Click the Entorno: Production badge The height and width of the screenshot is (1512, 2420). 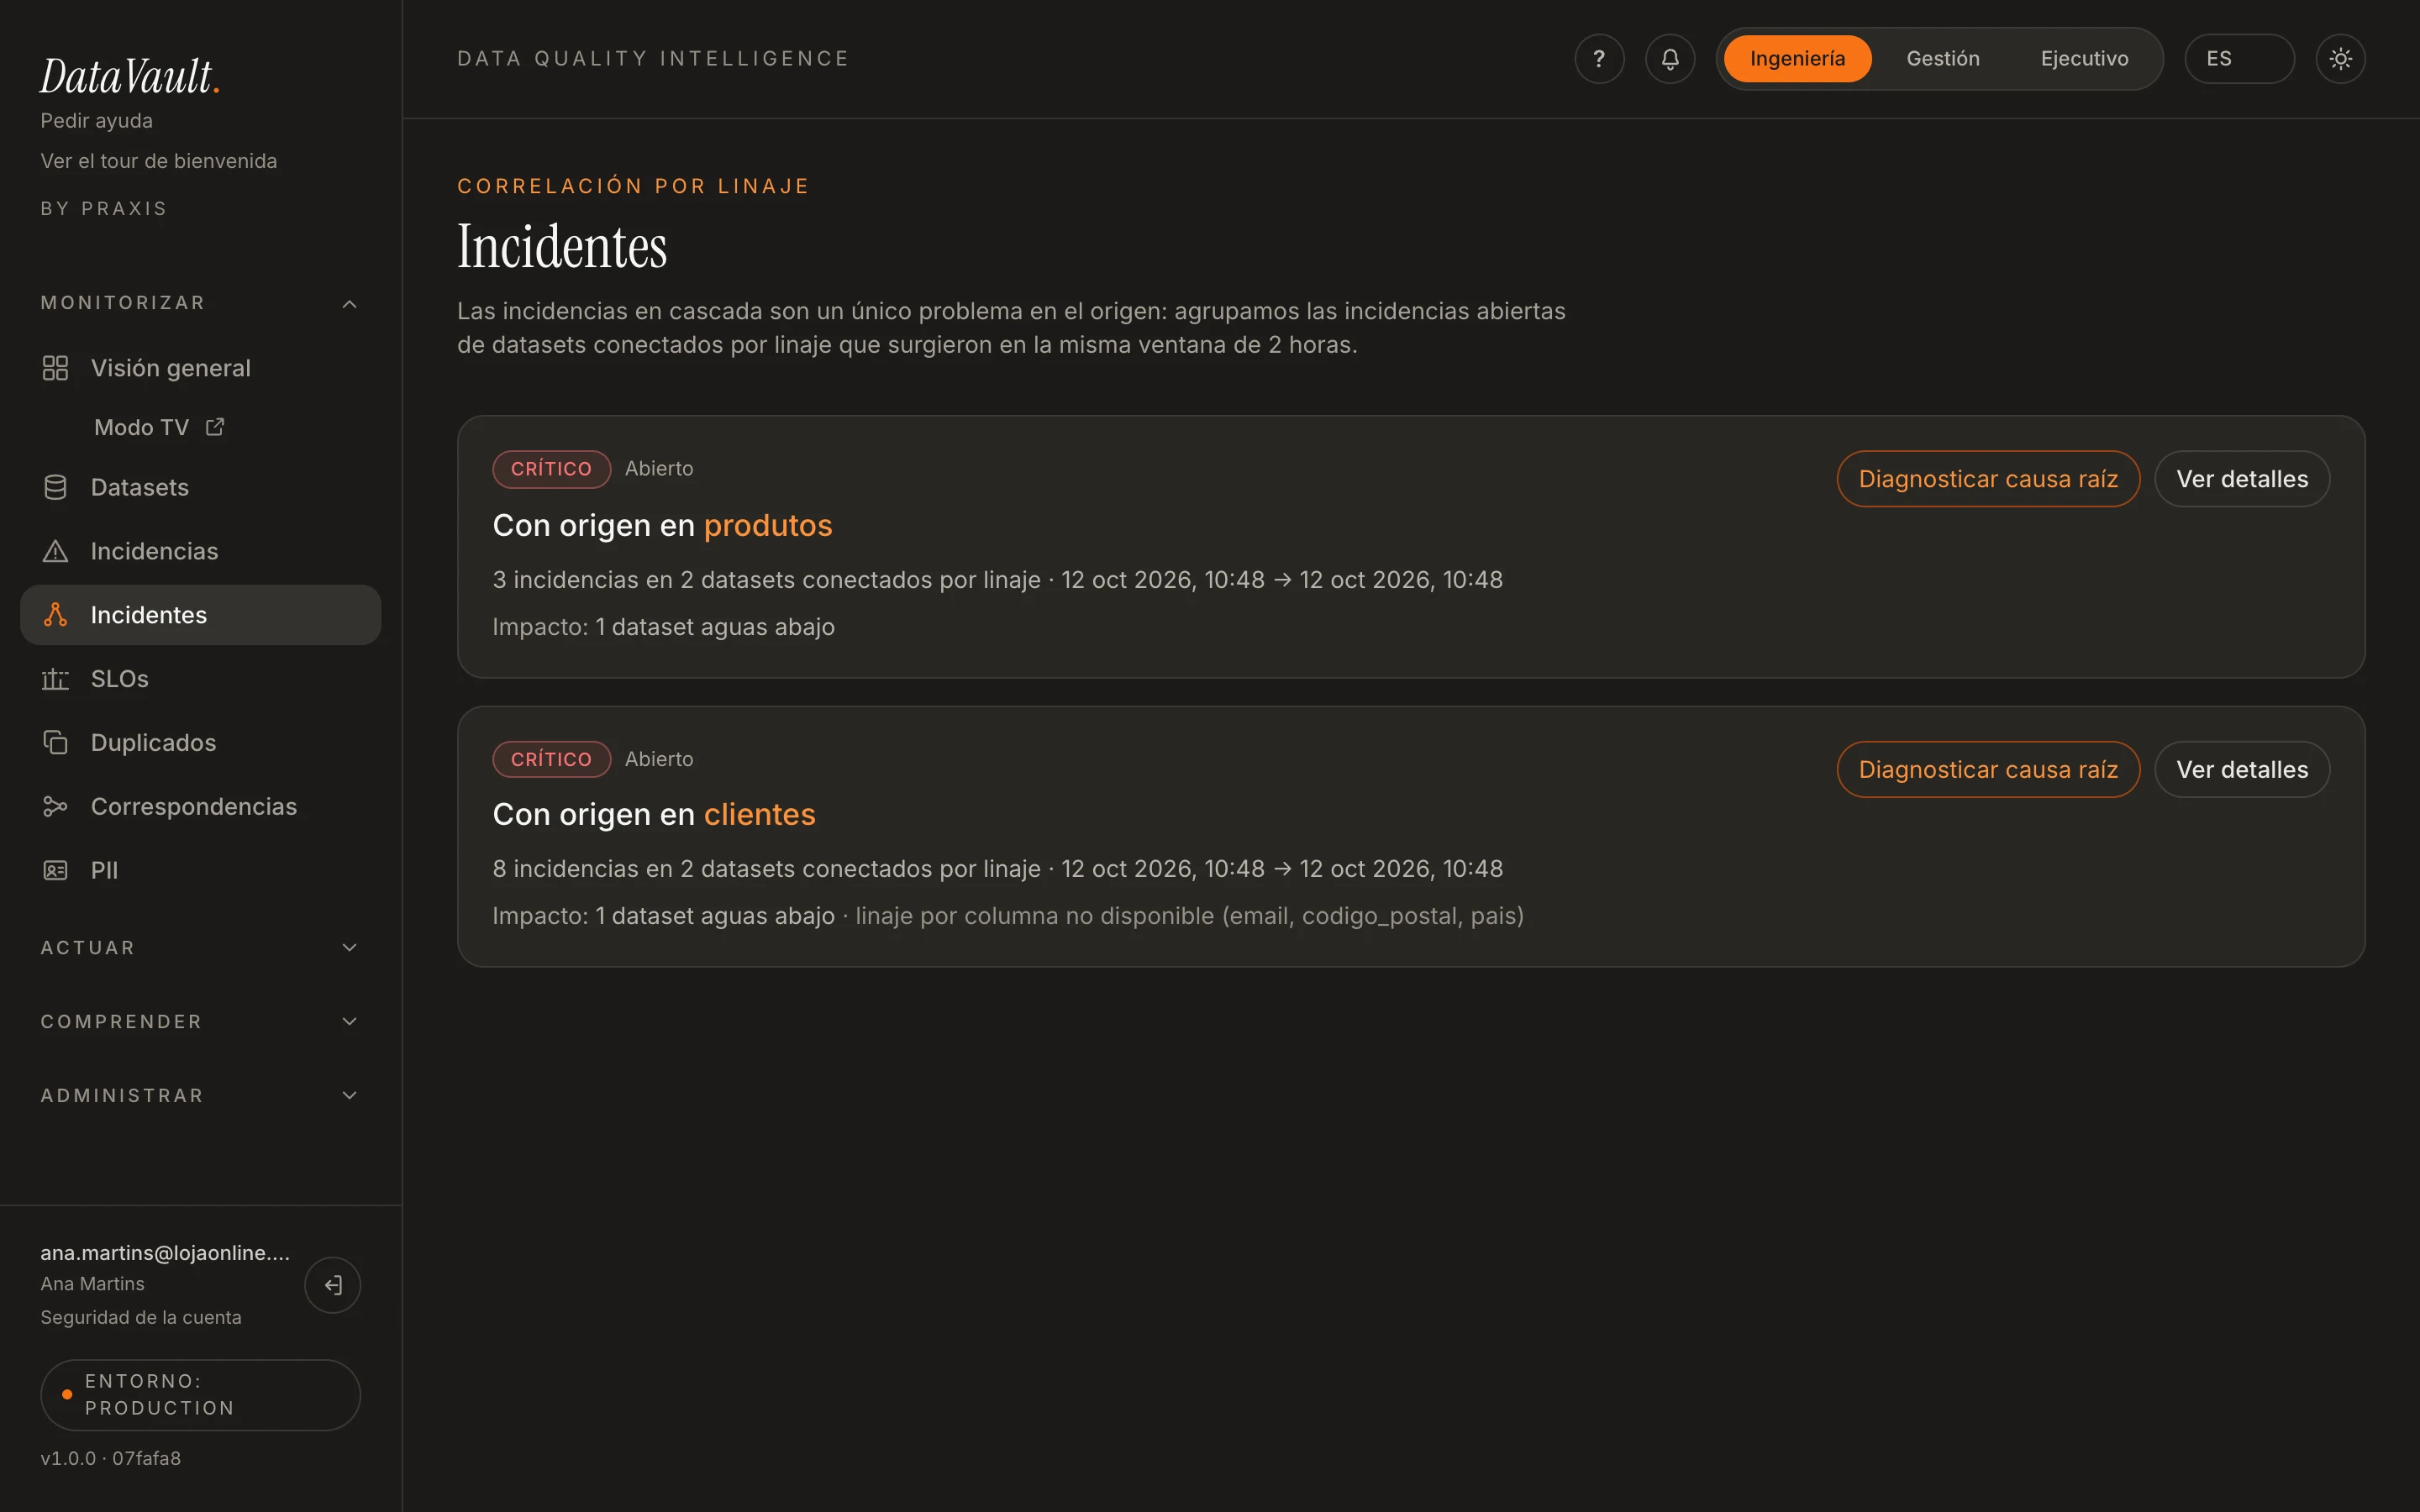[200, 1394]
